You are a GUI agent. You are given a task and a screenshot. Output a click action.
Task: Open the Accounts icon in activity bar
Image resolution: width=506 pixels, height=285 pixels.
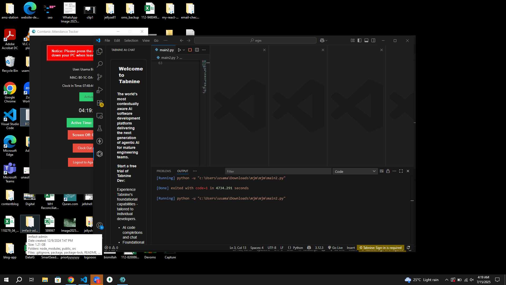pyautogui.click(x=100, y=226)
